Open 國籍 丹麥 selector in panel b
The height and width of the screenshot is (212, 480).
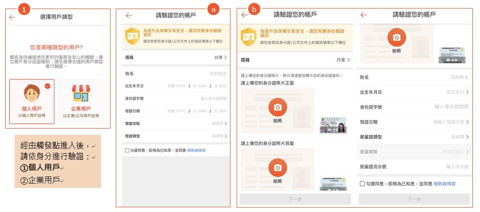point(295,60)
